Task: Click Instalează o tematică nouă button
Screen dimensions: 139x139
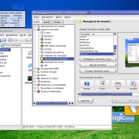Action: pos(98,59)
